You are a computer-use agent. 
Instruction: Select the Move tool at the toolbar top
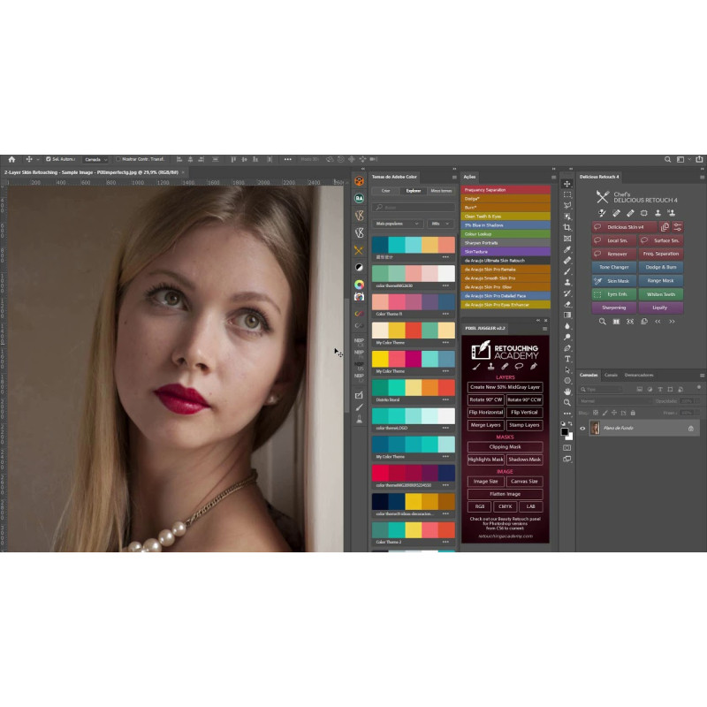pos(567,184)
